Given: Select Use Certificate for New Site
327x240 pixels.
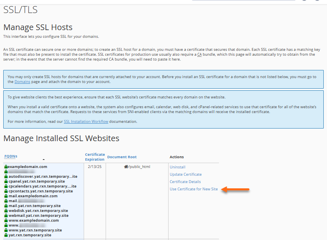Looking at the screenshot, I should tap(194, 189).
